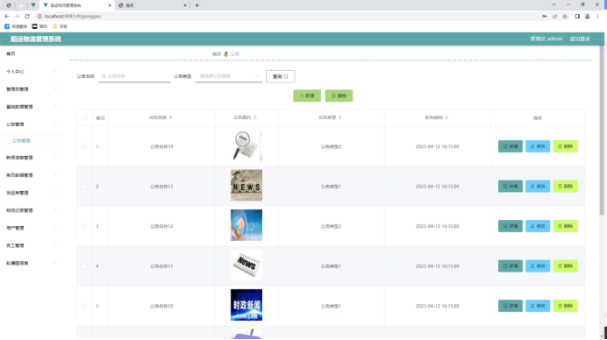Open the NEWS blocks thumbnail for 公告名称13
This screenshot has height=340, width=607.
246,185
